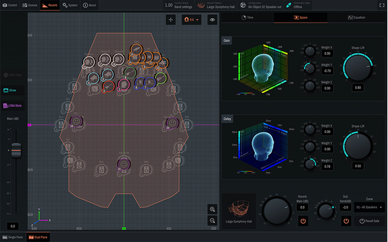Click the Reverb Main dB large knob
Image resolution: width=388 pixels, height=242 pixels.
coord(277,210)
